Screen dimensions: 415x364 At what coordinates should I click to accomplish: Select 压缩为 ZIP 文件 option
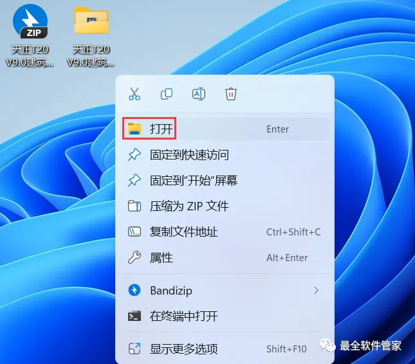pyautogui.click(x=225, y=206)
